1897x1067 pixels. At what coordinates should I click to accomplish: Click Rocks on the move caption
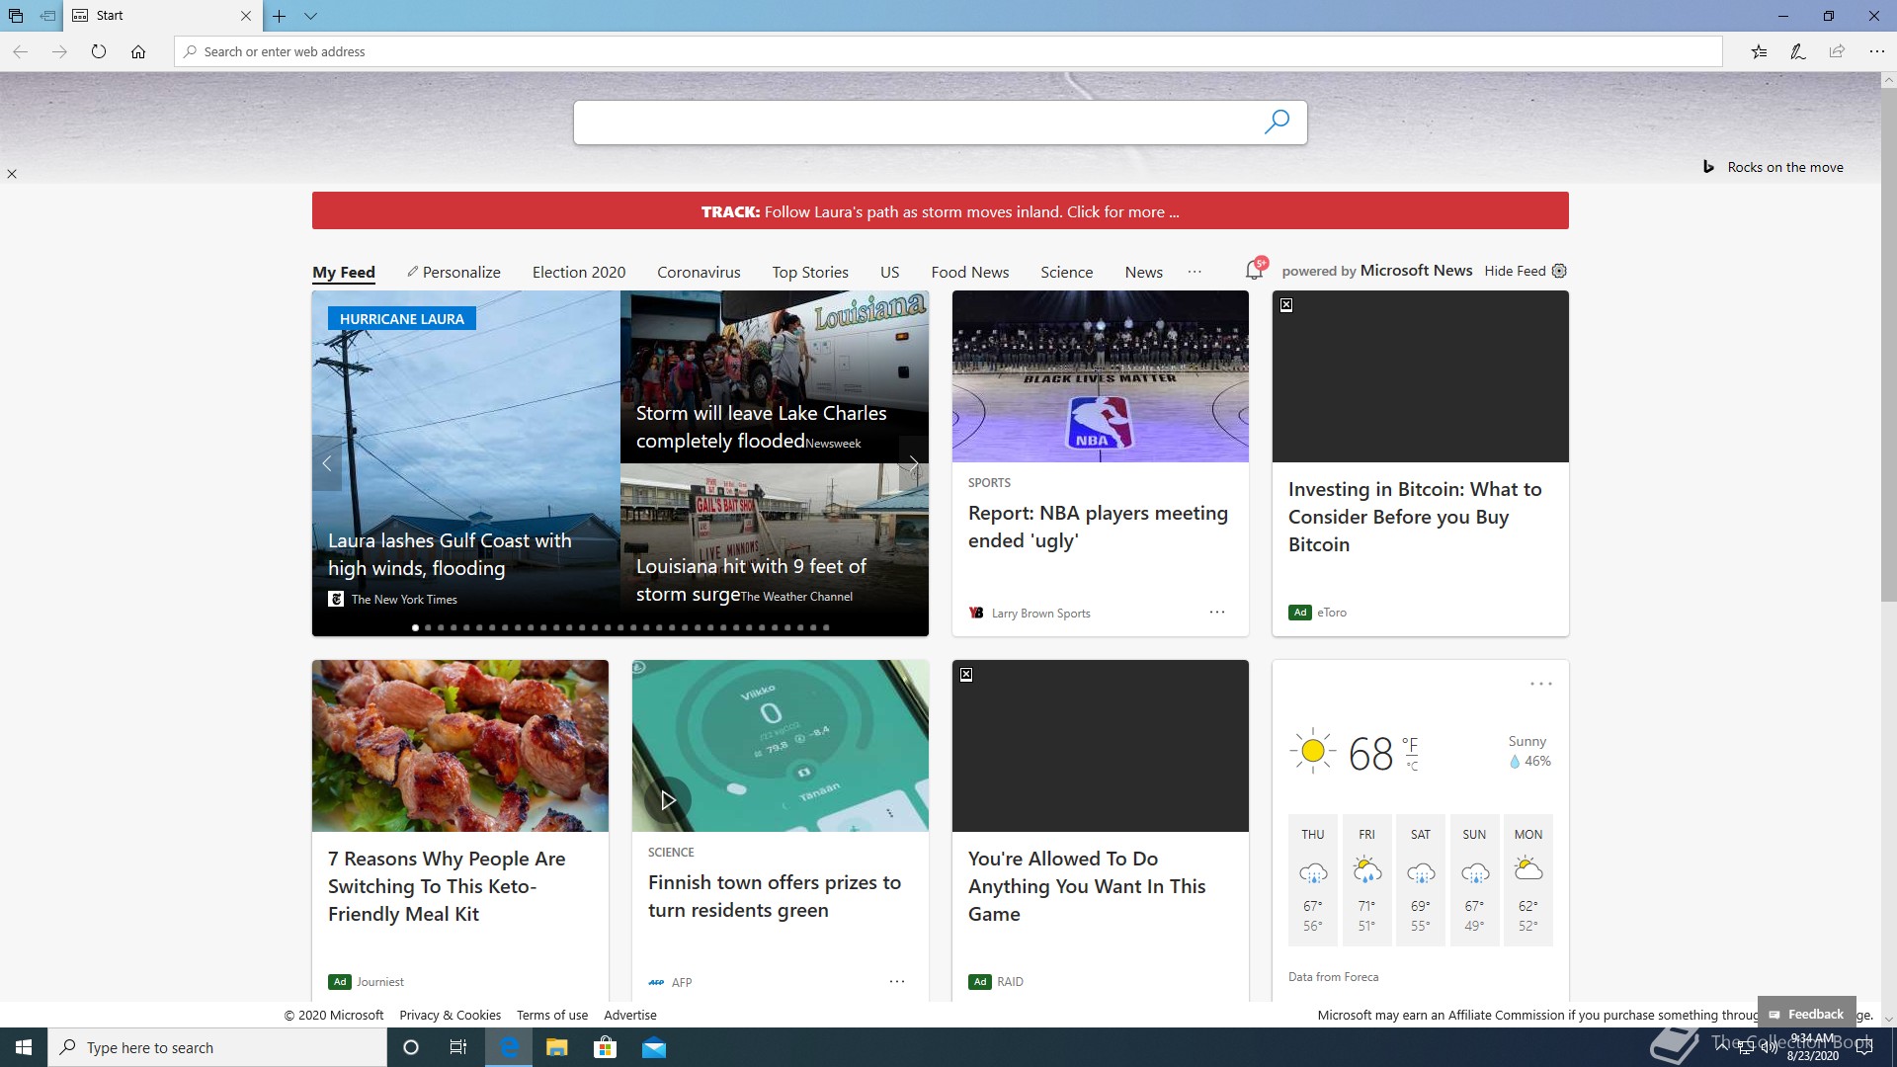pos(1785,167)
